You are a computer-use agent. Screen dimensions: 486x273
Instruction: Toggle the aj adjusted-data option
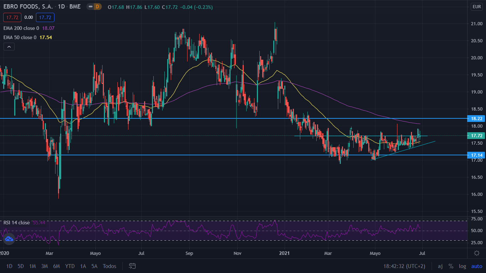(440, 266)
